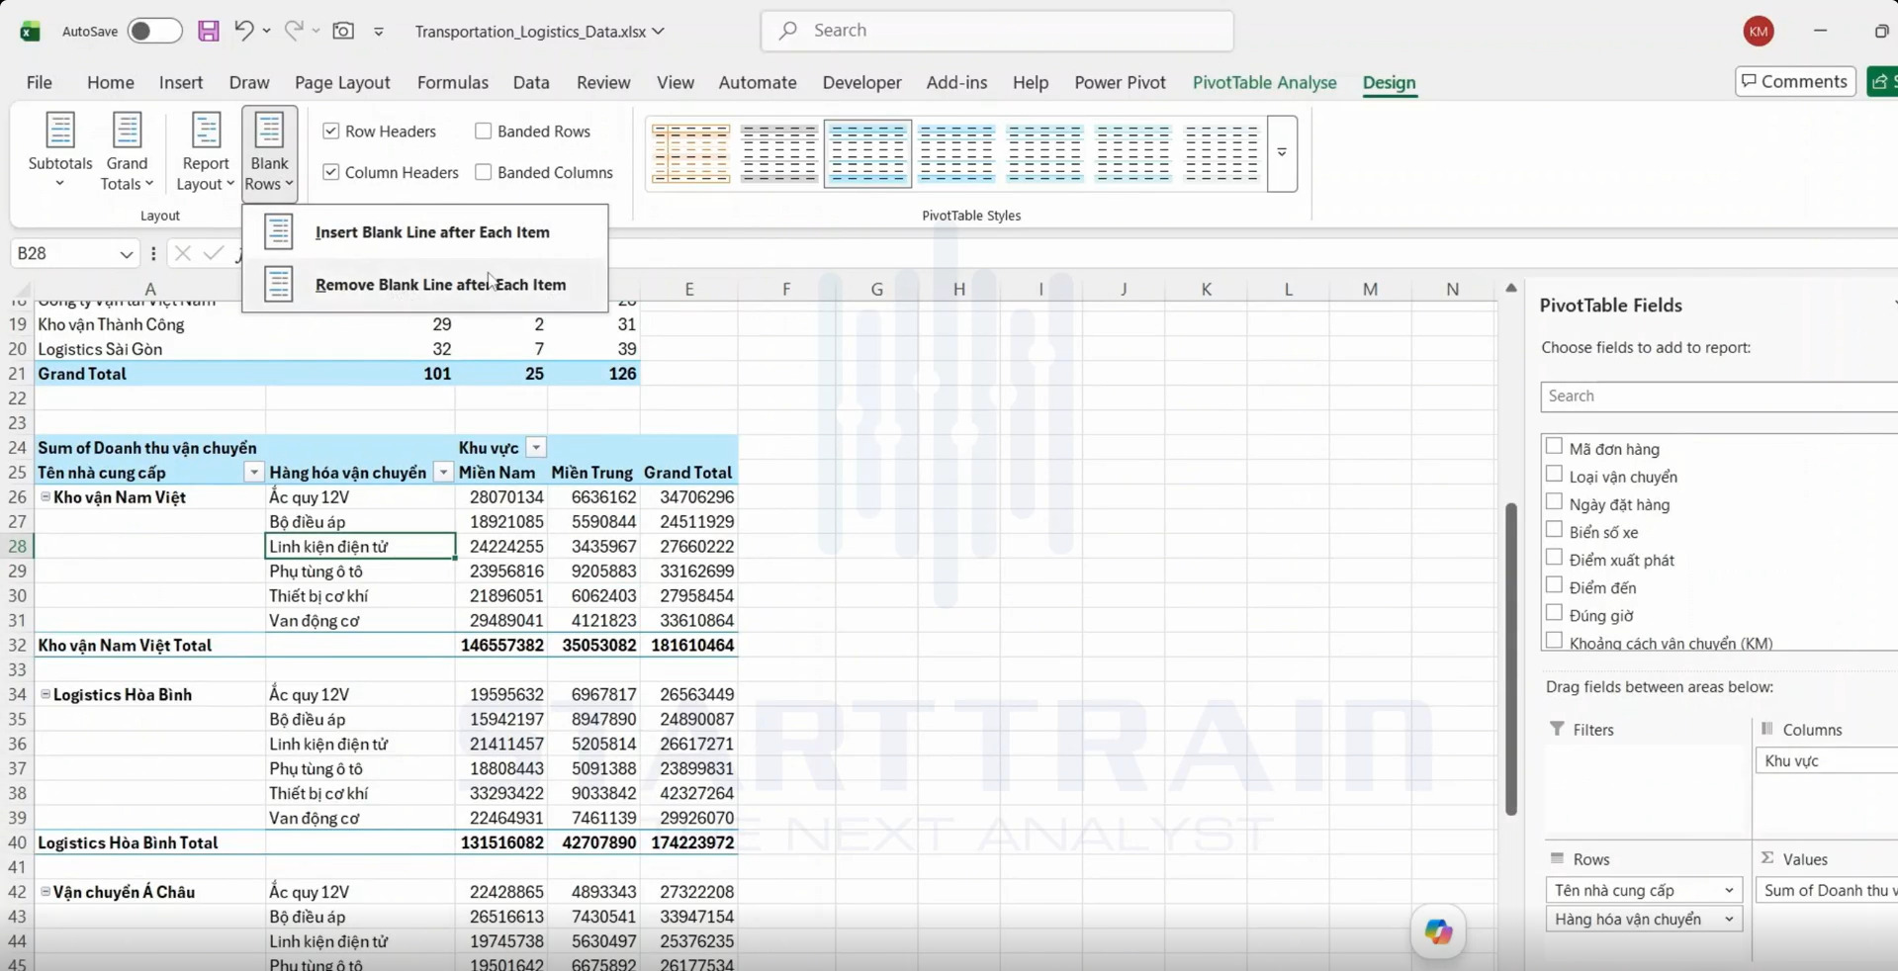Enable the Banded Rows checkbox

click(483, 131)
